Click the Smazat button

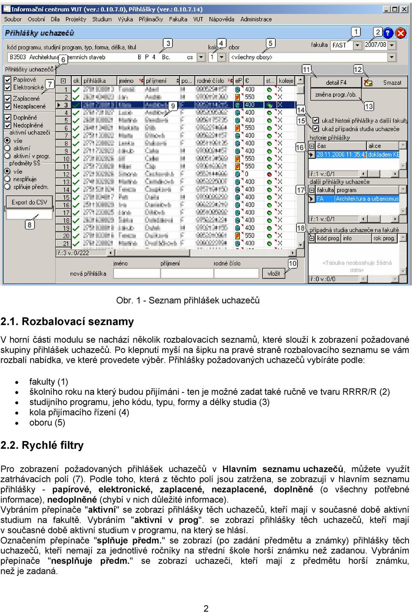point(384,82)
